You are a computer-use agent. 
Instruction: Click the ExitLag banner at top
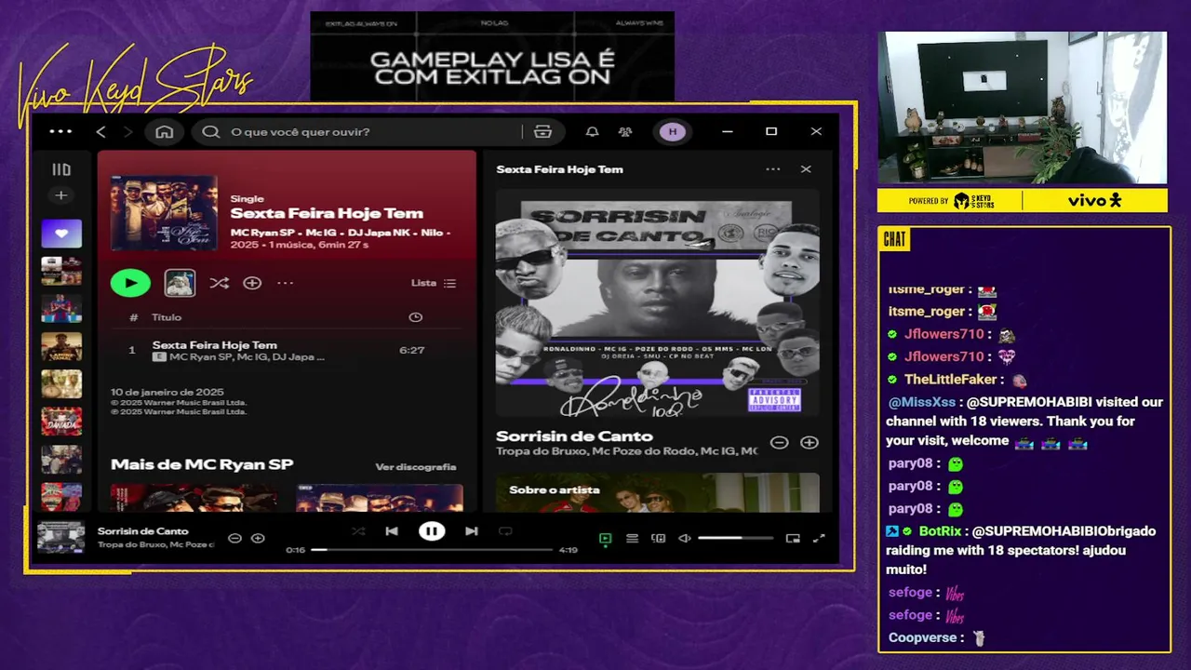pyautogui.click(x=492, y=57)
